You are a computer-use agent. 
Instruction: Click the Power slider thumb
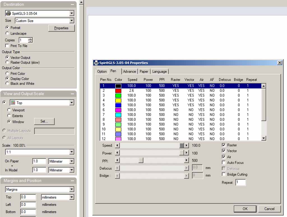182,153
